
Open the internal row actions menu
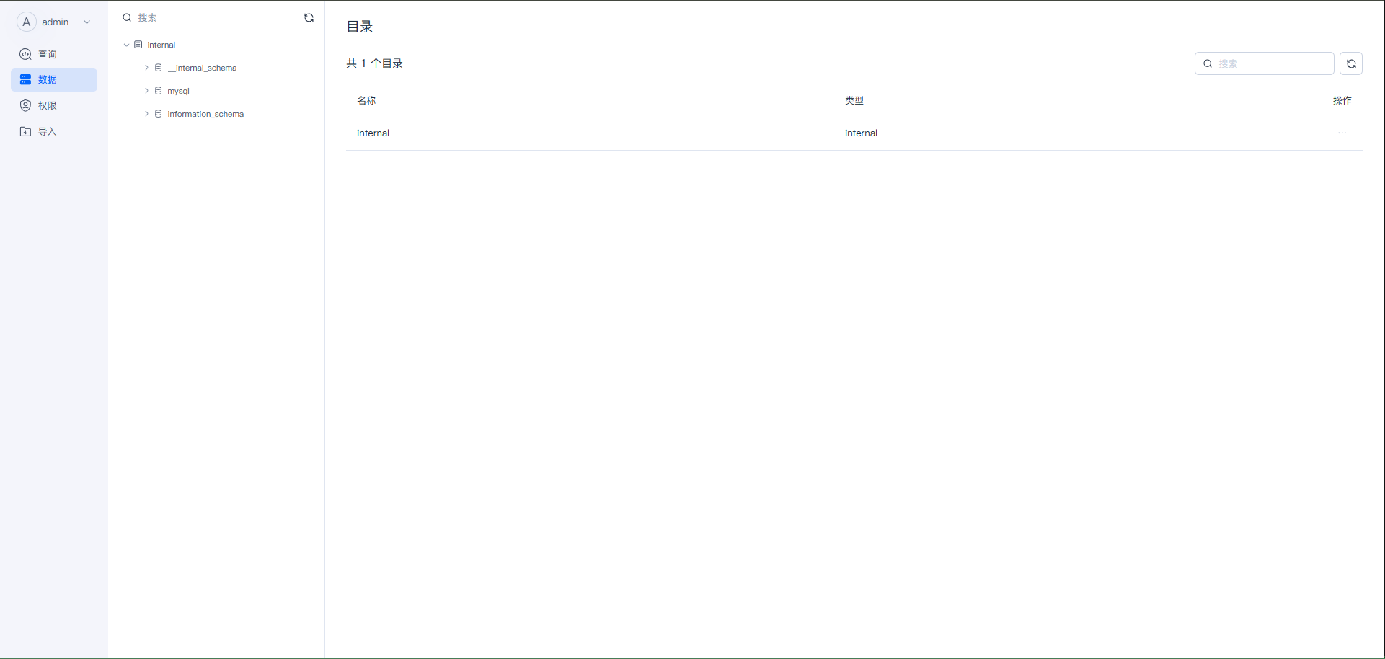tap(1342, 133)
